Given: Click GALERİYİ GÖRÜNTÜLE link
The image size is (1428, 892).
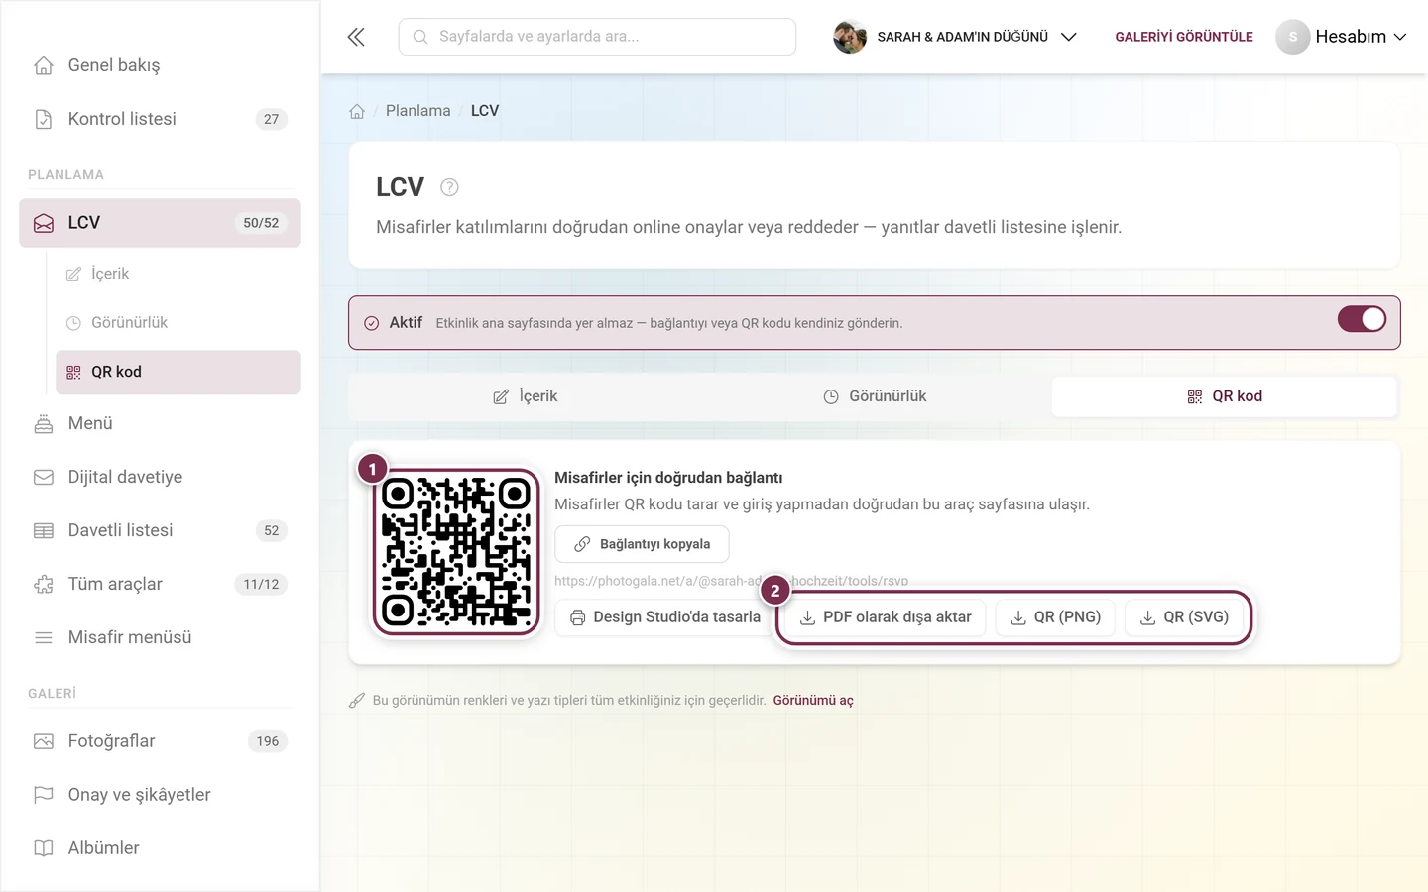Looking at the screenshot, I should click(x=1184, y=37).
